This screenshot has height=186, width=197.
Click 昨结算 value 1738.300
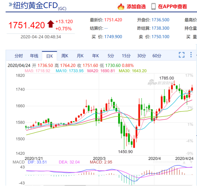click(160, 28)
